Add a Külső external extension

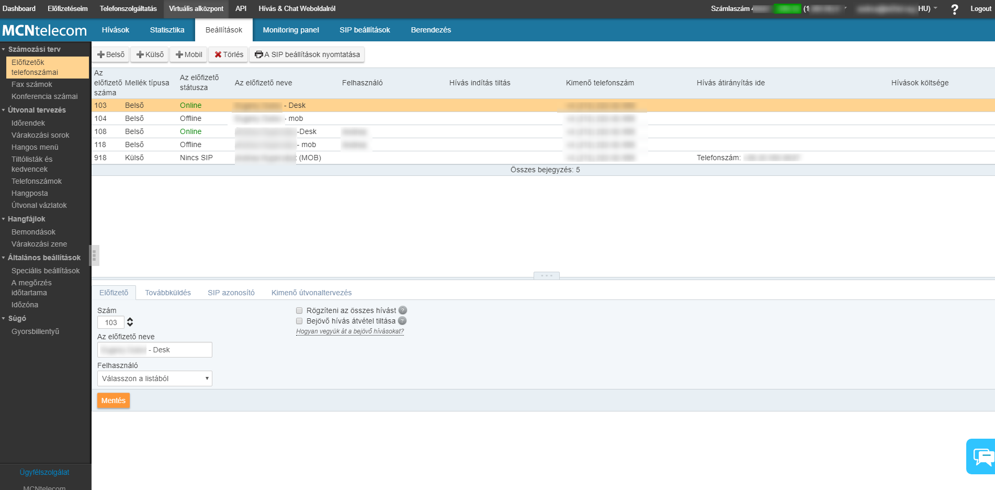coord(150,54)
